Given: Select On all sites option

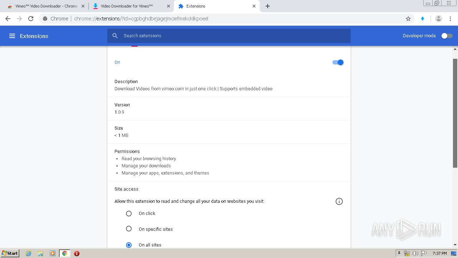Looking at the screenshot, I should (129, 245).
